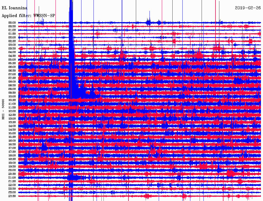This screenshot has width=263, height=201.
Task: Click the vertical axis label 'HHZ - 50000'
Action: coord(3,110)
